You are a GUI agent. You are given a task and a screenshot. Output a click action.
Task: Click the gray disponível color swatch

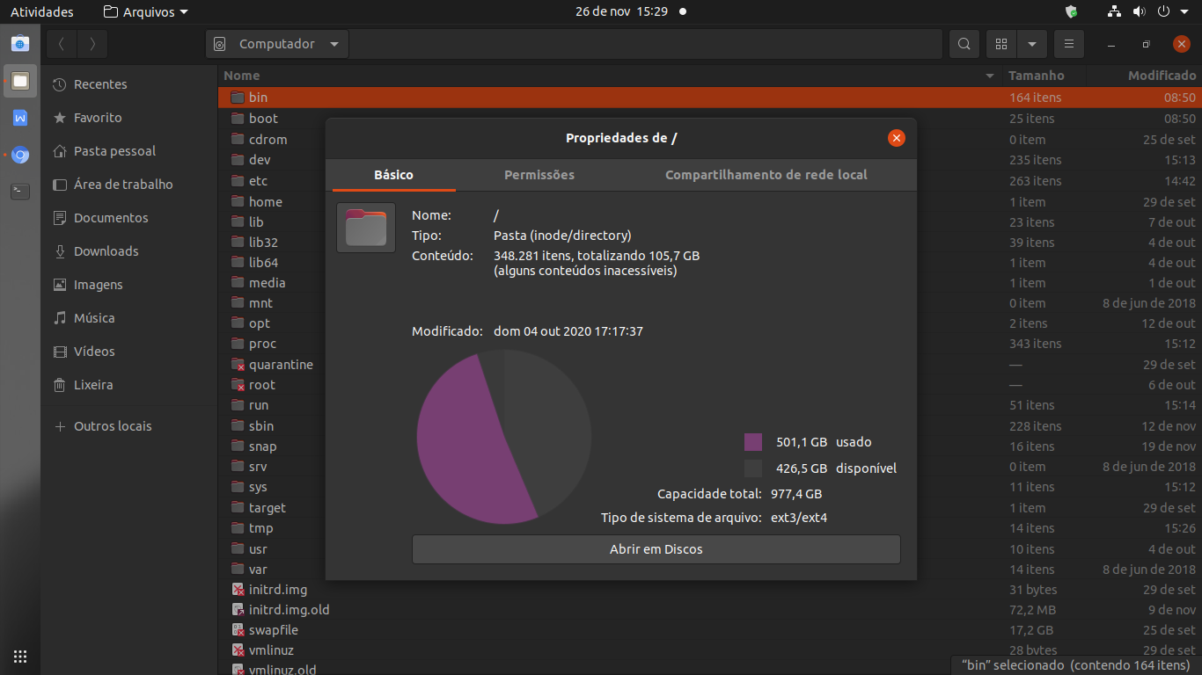[x=752, y=468]
